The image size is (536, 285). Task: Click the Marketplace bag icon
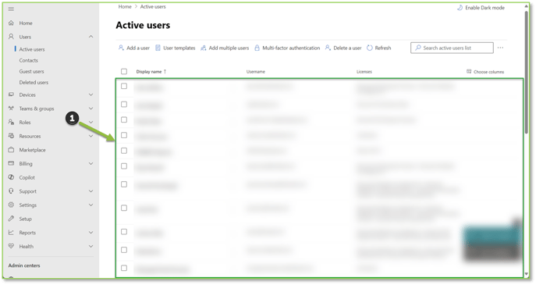coord(11,150)
